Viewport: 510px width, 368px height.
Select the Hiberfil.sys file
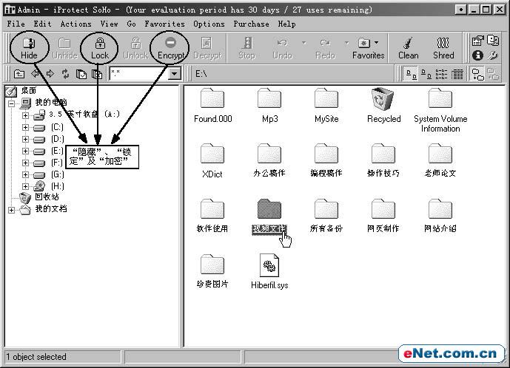click(x=269, y=271)
